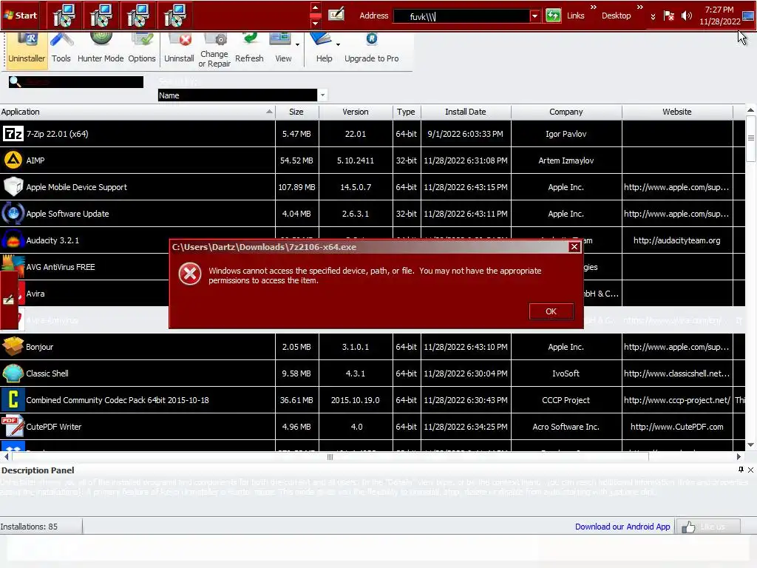Viewport: 757px width, 568px height.
Task: Activate Hunter Mode icon
Action: click(x=101, y=49)
